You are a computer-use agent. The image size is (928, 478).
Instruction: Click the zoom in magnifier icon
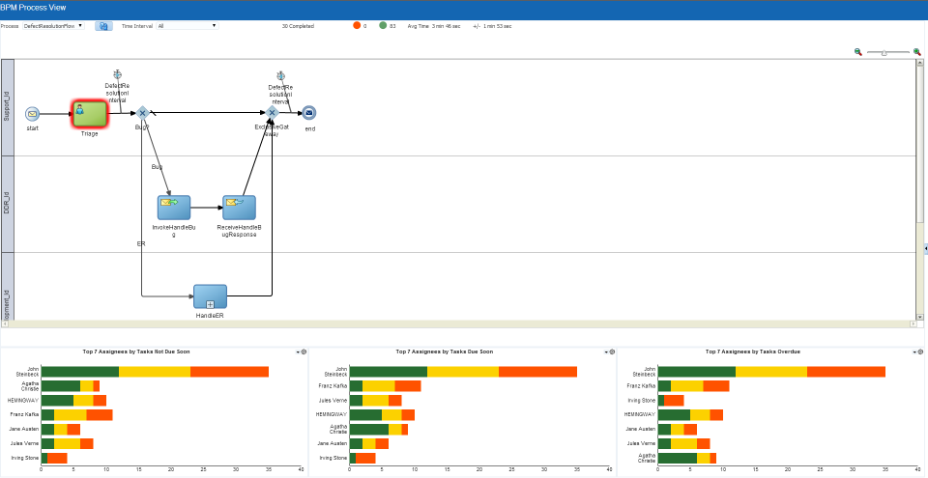pos(916,52)
